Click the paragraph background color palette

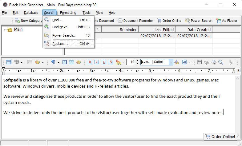(x=79, y=62)
